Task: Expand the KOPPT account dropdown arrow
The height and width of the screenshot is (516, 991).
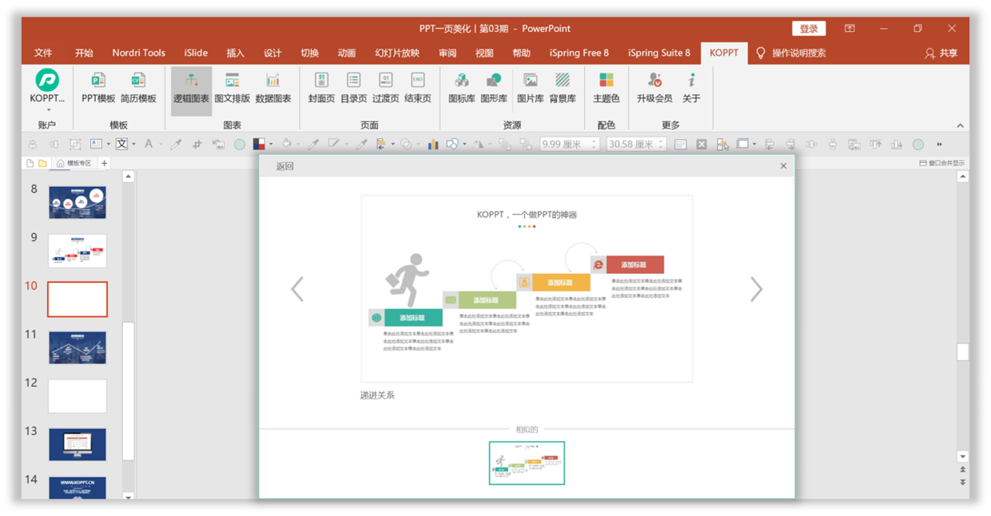Action: pos(48,110)
